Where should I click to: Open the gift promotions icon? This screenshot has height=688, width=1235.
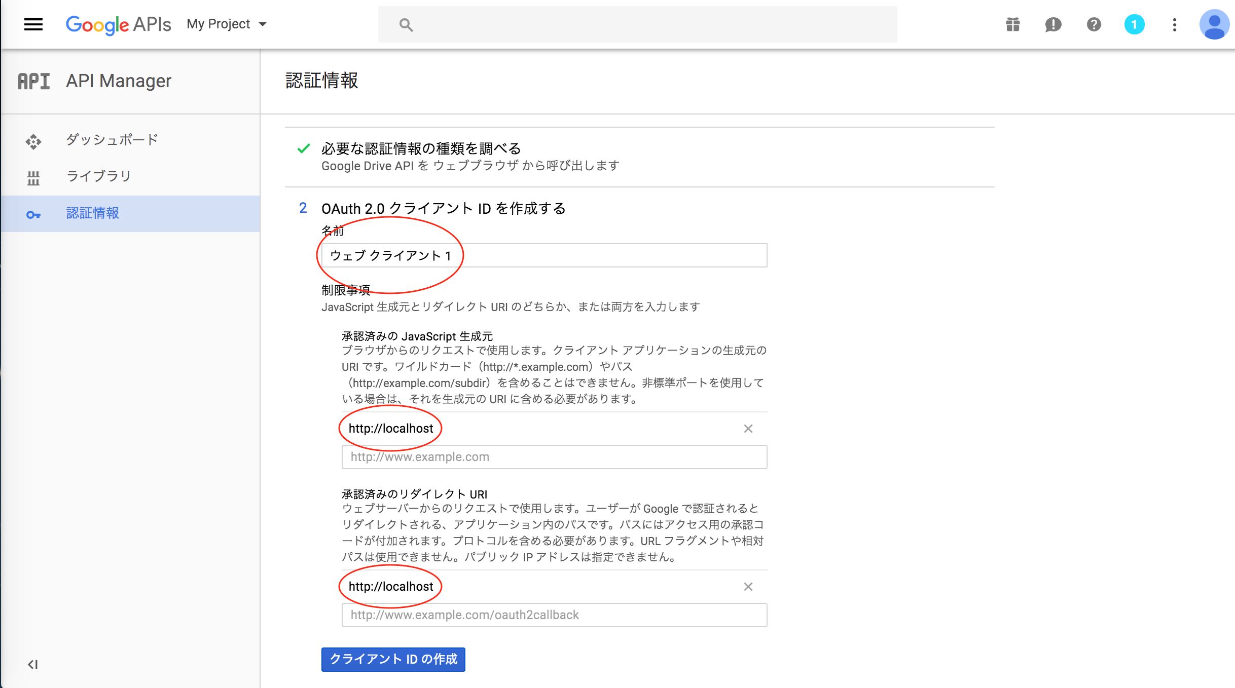[1012, 24]
